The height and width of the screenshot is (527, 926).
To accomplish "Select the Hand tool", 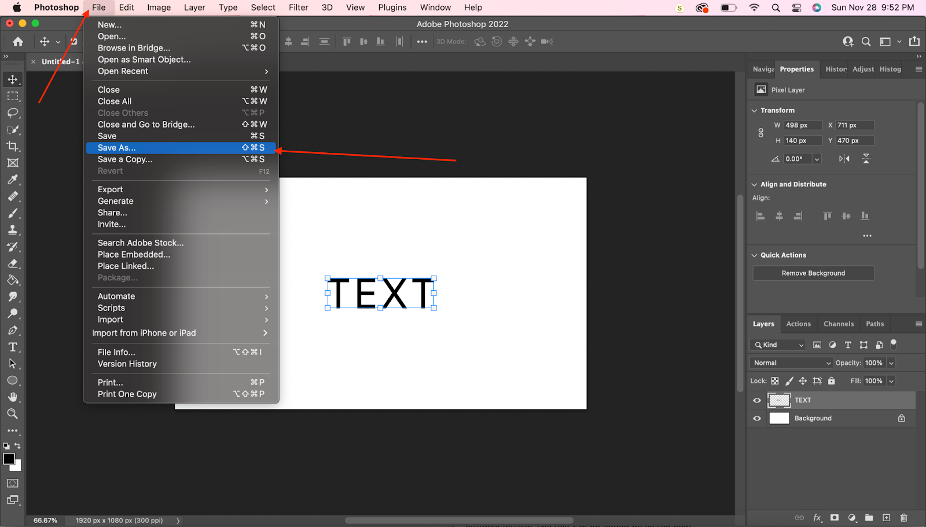I will pyautogui.click(x=13, y=397).
